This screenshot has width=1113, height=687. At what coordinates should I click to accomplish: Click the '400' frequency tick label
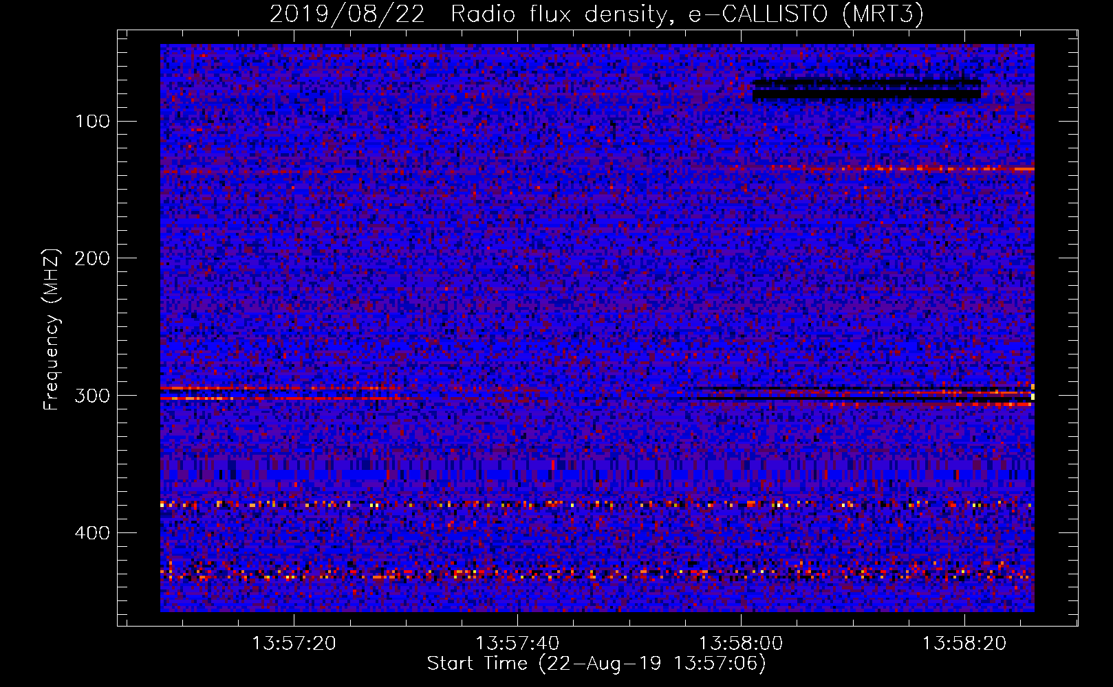click(x=93, y=533)
